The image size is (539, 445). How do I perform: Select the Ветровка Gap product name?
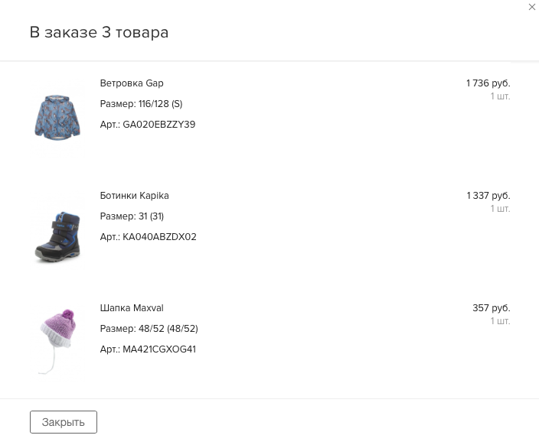pyautogui.click(x=132, y=83)
